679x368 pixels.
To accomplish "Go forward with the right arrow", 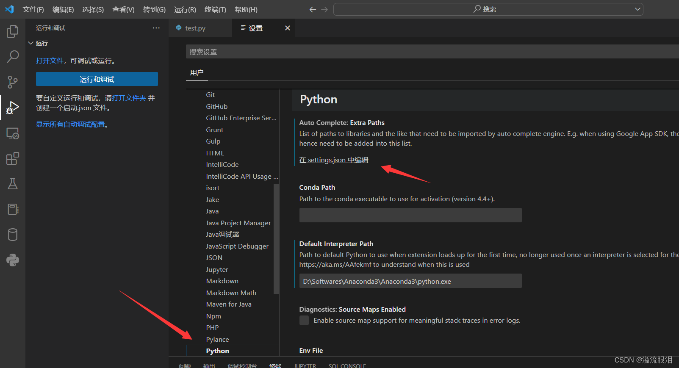I will click(324, 9).
